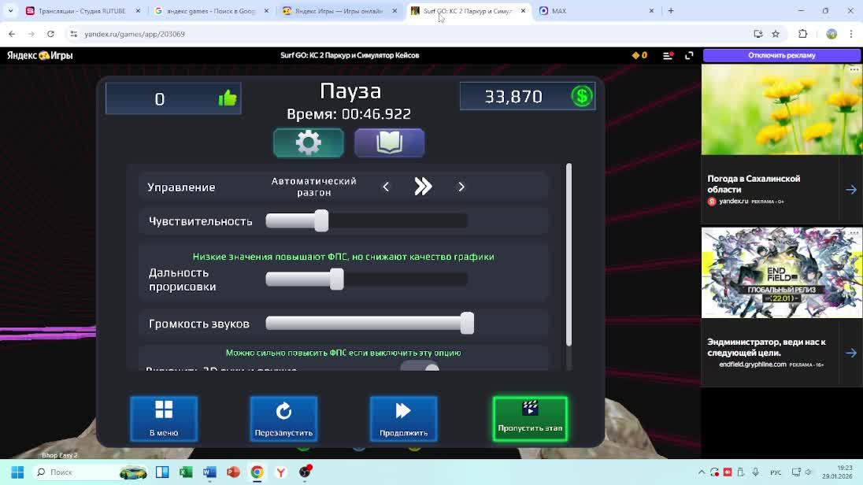Screen dimensions: 863x485
Task: Click the settings panel vertical scrollbar
Action: coord(569,254)
